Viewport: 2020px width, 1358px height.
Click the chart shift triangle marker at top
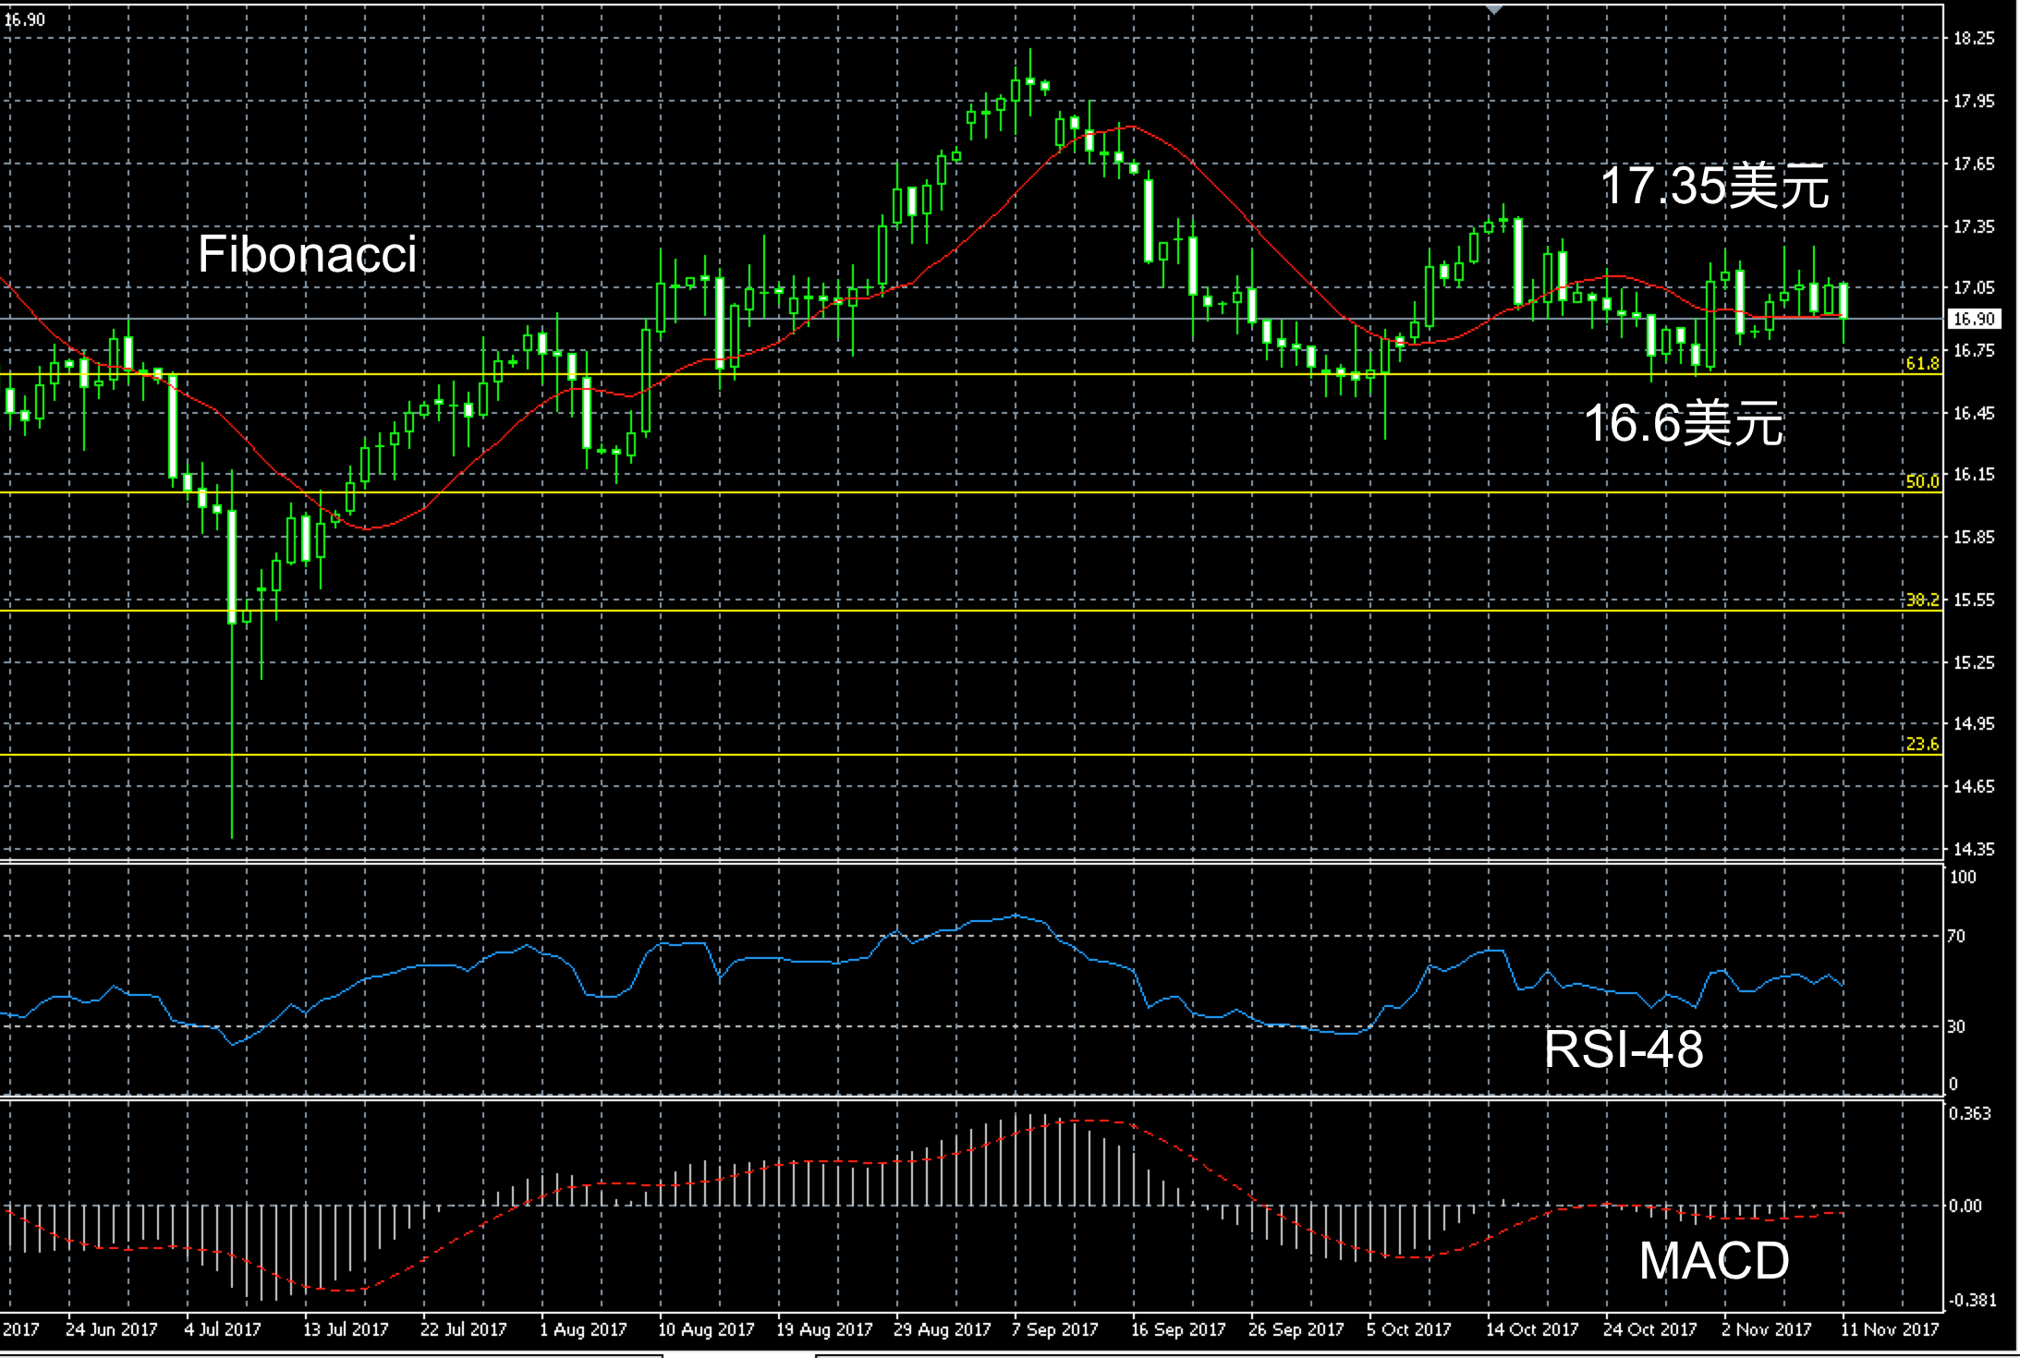[1494, 9]
